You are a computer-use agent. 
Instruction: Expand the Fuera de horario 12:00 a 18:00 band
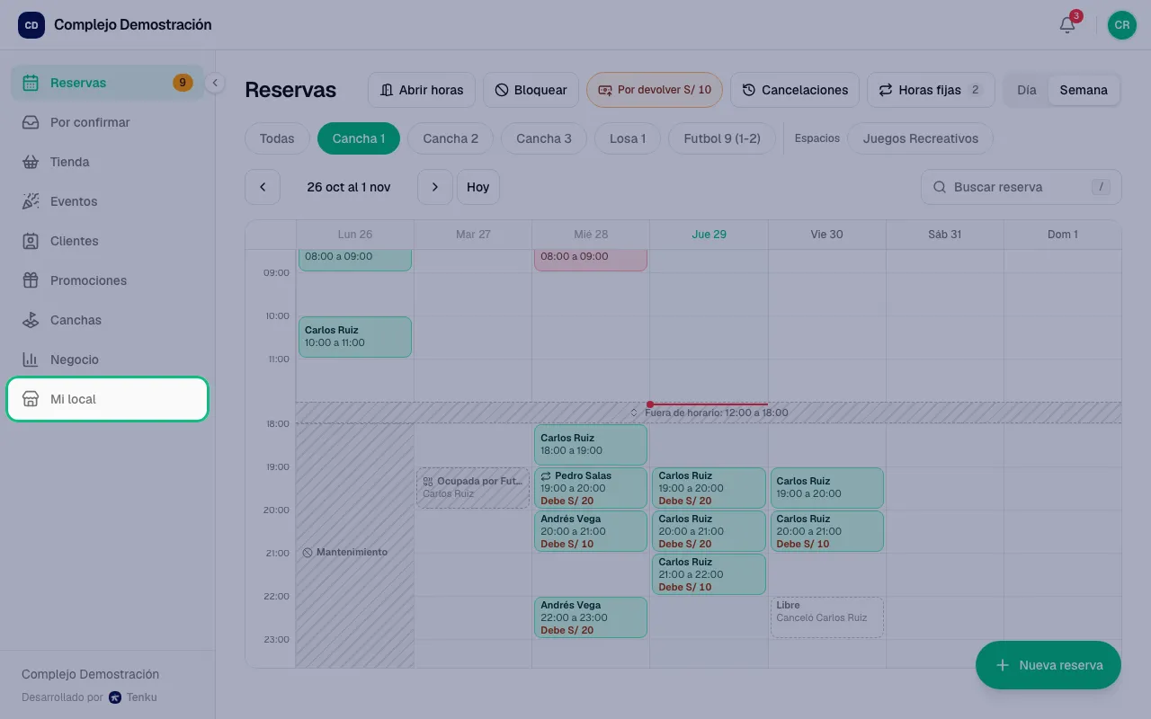point(709,413)
